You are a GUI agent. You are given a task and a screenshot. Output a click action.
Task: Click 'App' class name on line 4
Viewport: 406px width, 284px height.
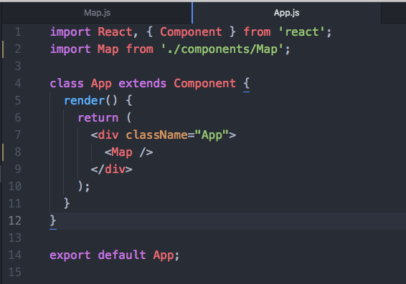tap(101, 84)
